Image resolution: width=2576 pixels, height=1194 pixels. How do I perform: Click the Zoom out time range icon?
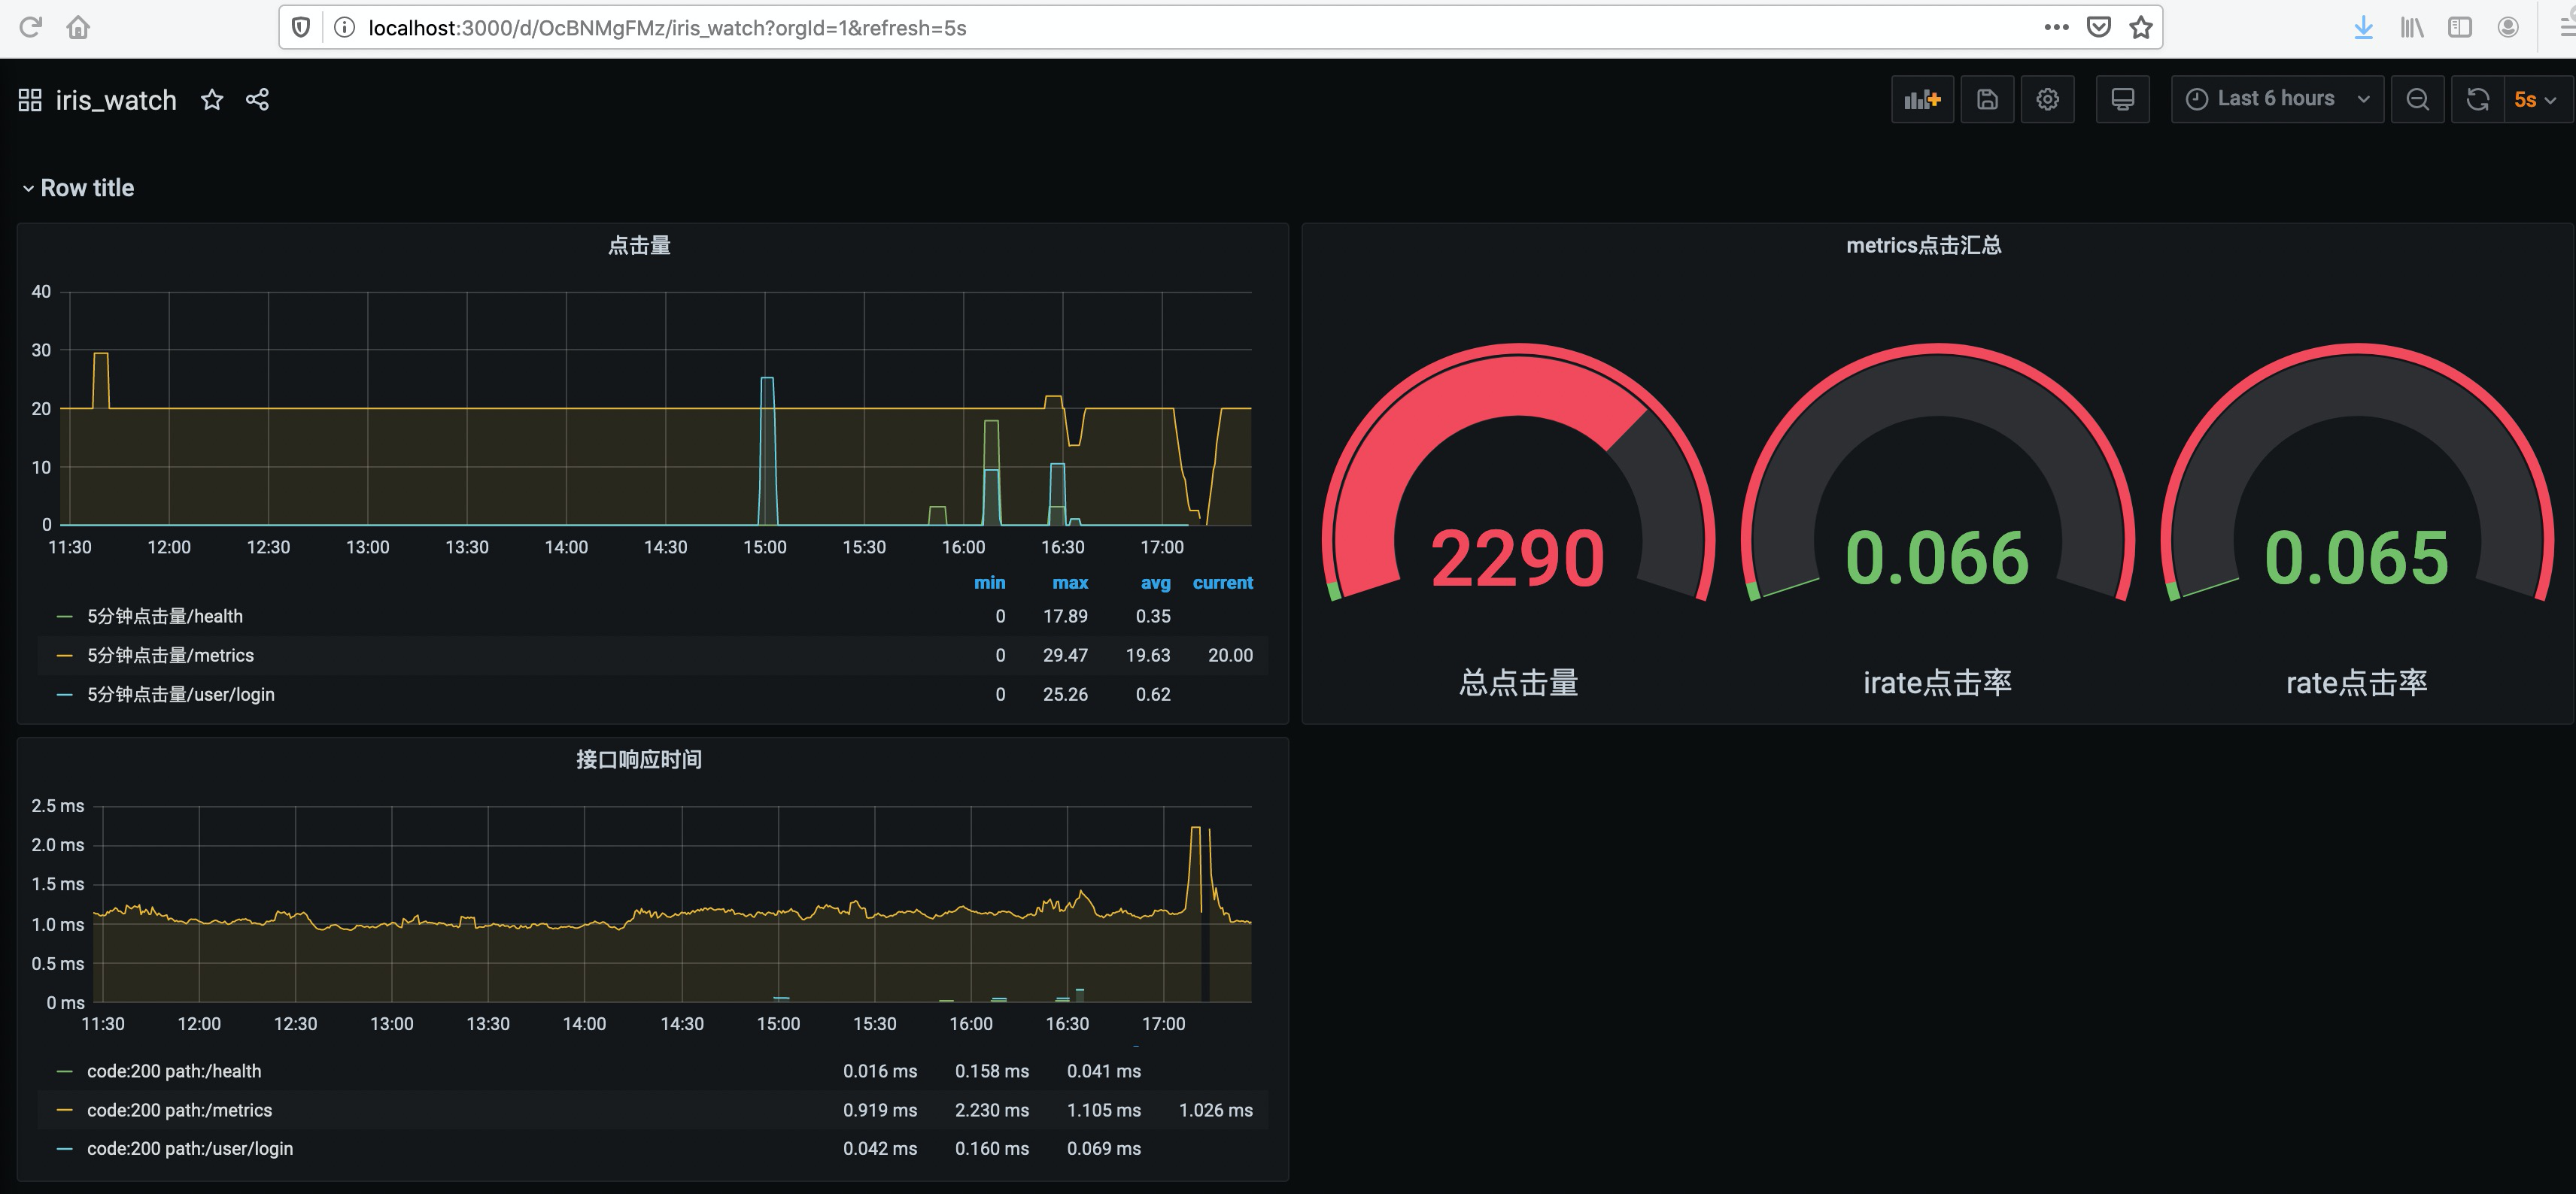pyautogui.click(x=2418, y=99)
